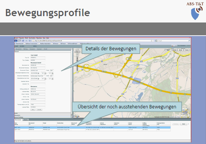Expand the Waypoints accordion section
This screenshot has height=144, width=206.
click(43, 115)
